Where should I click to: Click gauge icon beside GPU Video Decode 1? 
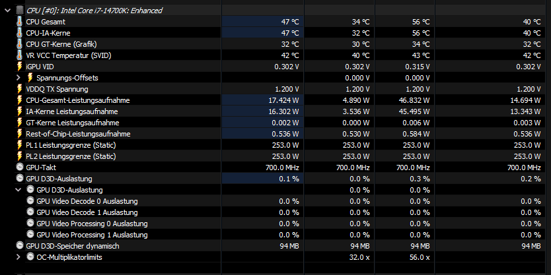(30, 212)
